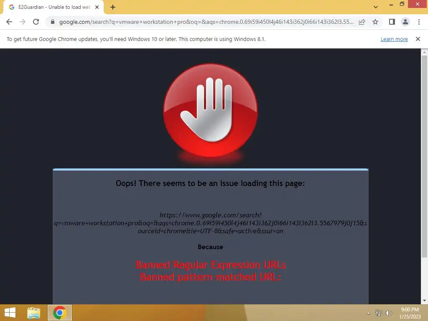
Task: Click the forward navigation arrow
Action: coord(23,22)
